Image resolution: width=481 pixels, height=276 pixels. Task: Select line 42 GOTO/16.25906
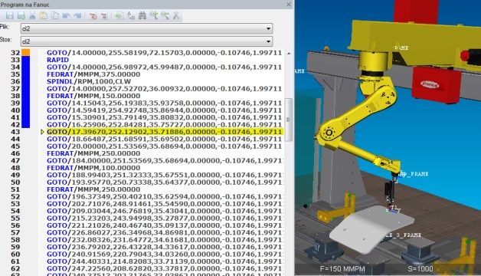164,125
